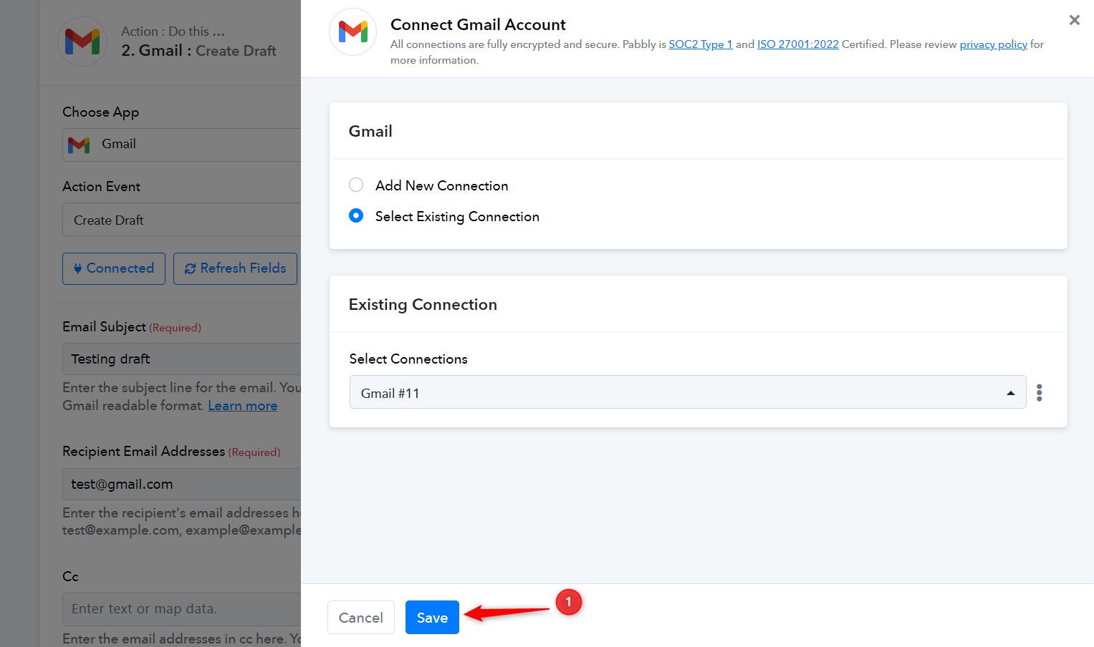Click the Gmail logo in dialog header
This screenshot has width=1094, height=647.
(353, 32)
